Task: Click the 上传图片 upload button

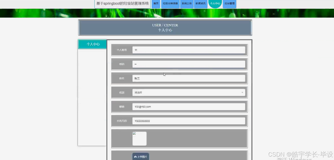Action: tap(140, 156)
